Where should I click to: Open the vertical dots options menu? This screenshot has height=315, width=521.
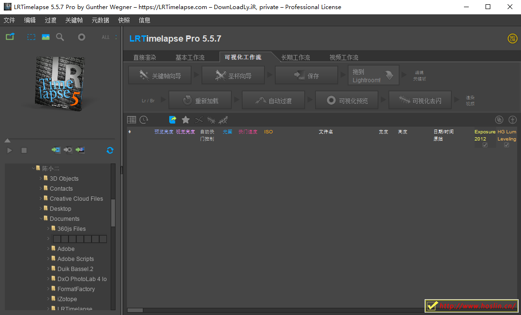[x=116, y=37]
